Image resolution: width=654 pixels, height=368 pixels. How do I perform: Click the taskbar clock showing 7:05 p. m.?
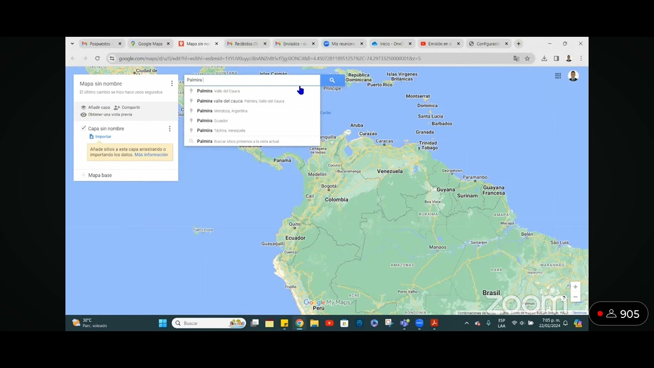(549, 323)
